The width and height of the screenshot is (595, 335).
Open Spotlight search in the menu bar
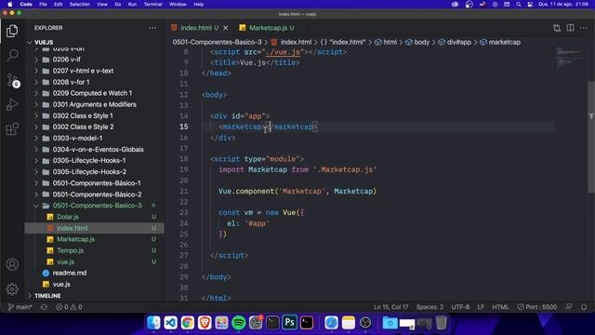[519, 4]
